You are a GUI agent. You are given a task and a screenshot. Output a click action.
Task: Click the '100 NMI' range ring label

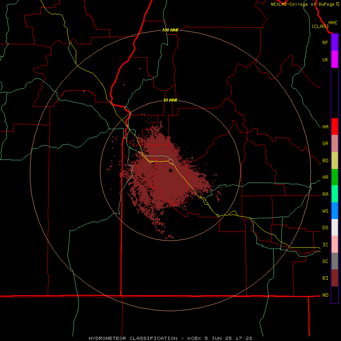(170, 30)
